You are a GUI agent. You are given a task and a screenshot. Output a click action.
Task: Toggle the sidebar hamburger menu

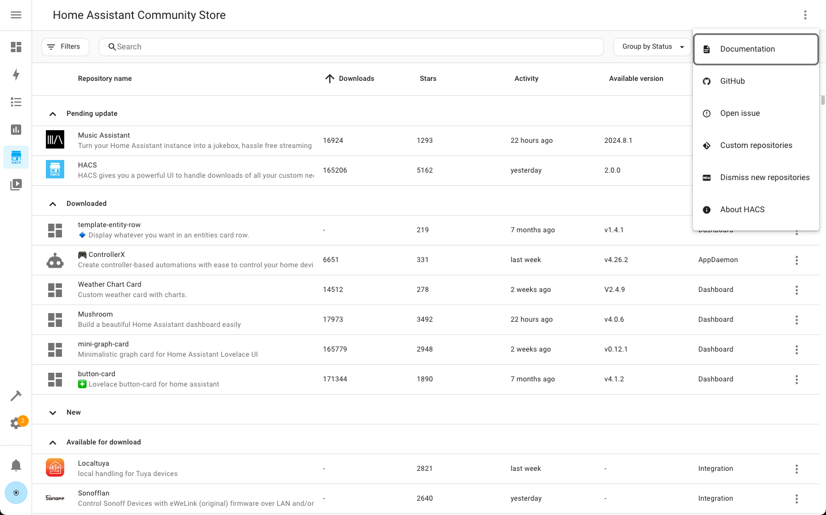(15, 15)
